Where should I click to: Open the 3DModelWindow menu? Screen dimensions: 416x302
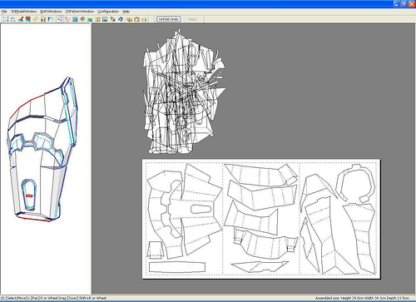(x=24, y=12)
